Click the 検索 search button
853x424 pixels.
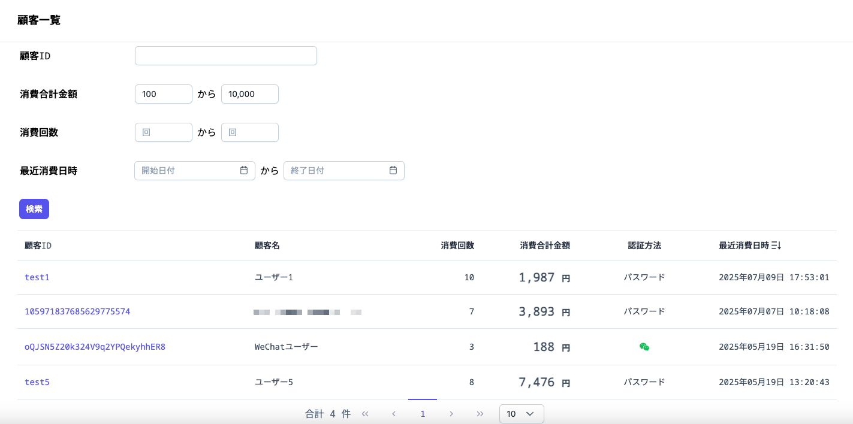tap(34, 209)
